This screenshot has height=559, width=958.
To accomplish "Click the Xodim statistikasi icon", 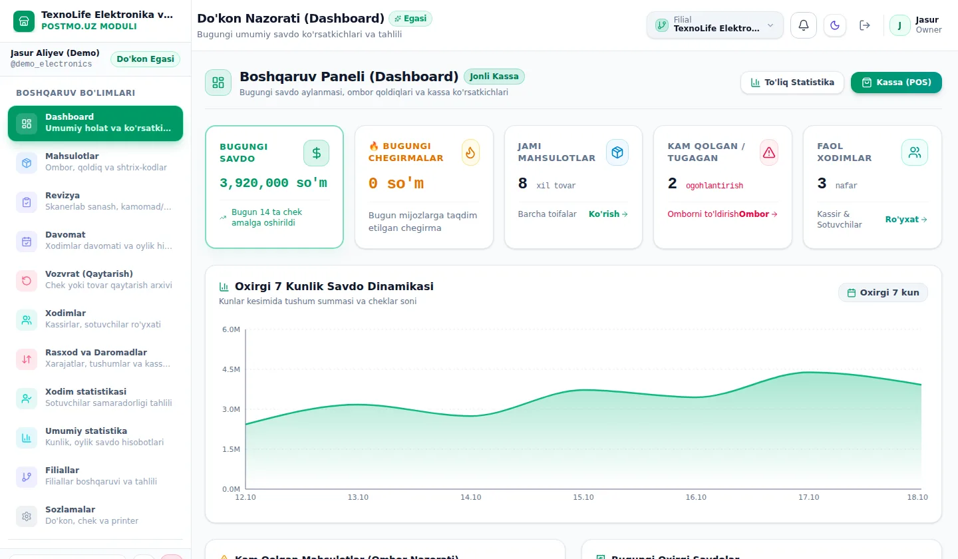I will tap(27, 399).
